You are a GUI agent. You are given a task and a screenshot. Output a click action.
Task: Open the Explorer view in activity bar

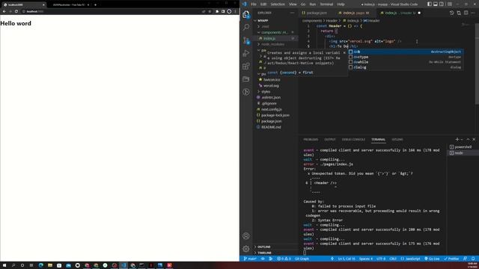246,14
